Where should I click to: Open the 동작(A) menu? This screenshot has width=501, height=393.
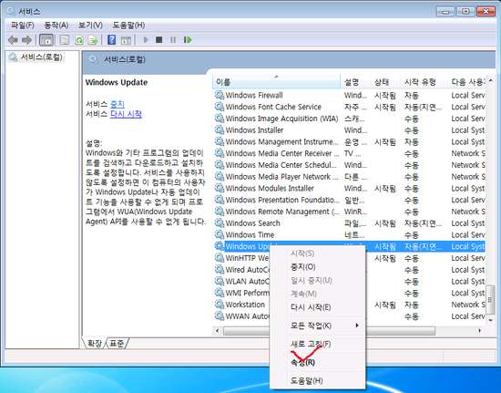coord(56,25)
